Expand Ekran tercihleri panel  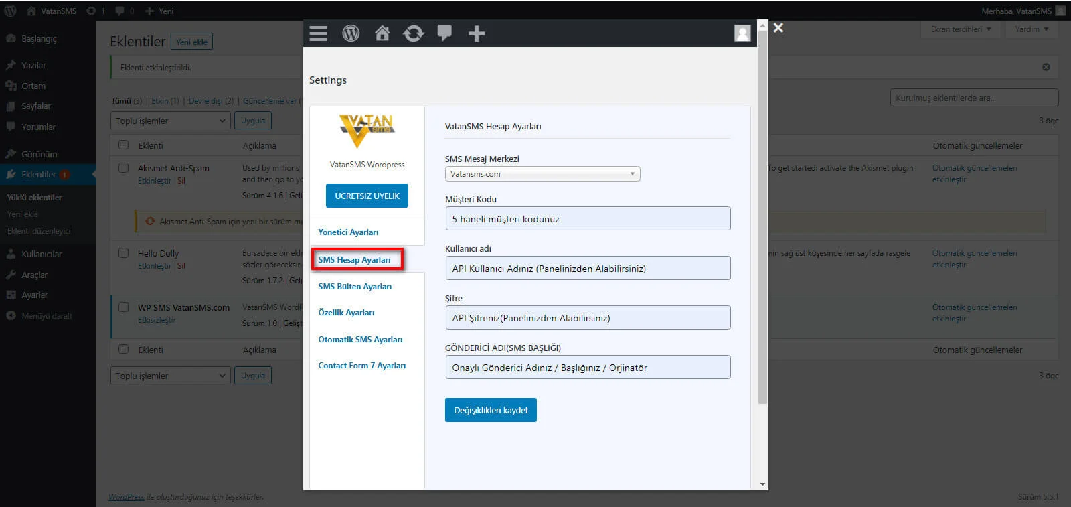(x=961, y=29)
